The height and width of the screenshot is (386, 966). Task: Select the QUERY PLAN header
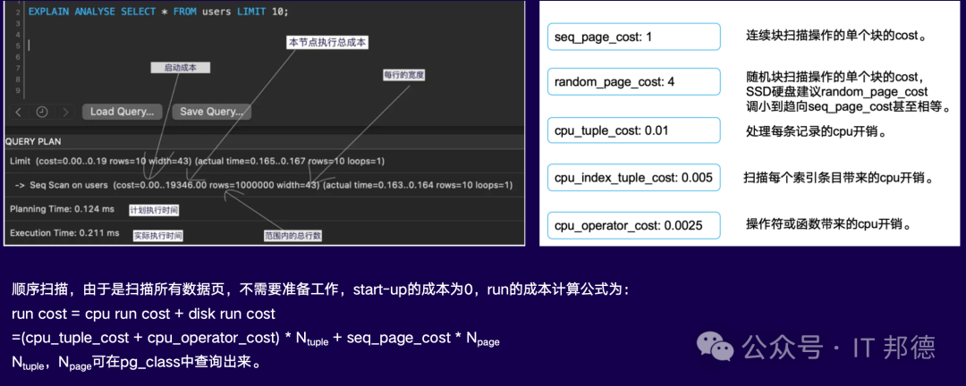[x=33, y=141]
